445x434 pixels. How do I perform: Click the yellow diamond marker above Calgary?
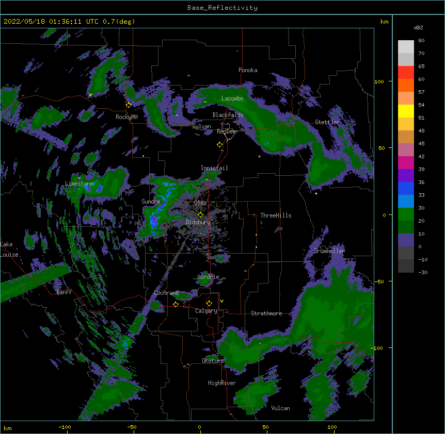coord(209,304)
